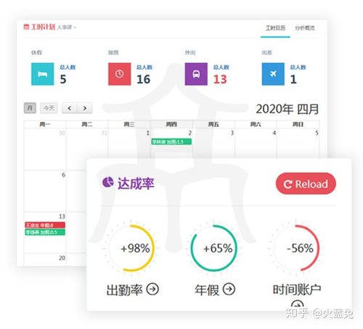Open 出勤率 details via its arrow icon
363x329 pixels.
coord(152,289)
